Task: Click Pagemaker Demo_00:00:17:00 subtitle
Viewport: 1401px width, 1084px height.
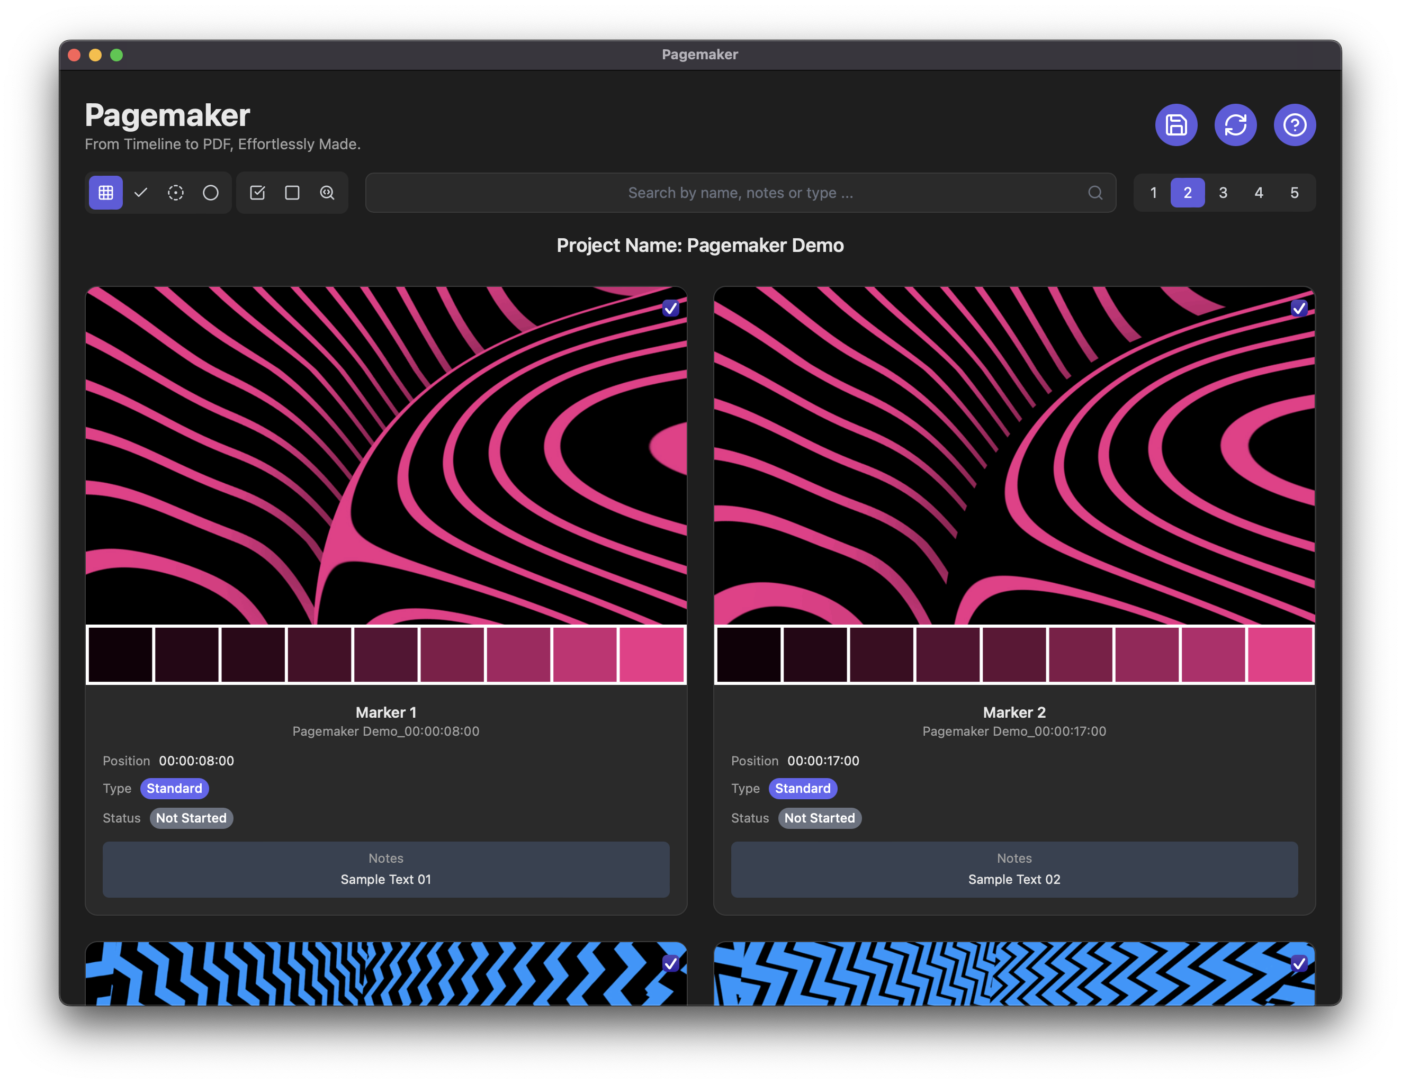Action: (x=1014, y=731)
